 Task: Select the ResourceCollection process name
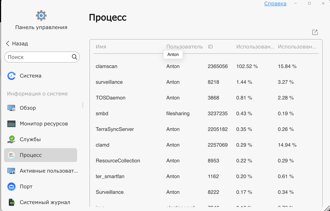point(118,161)
